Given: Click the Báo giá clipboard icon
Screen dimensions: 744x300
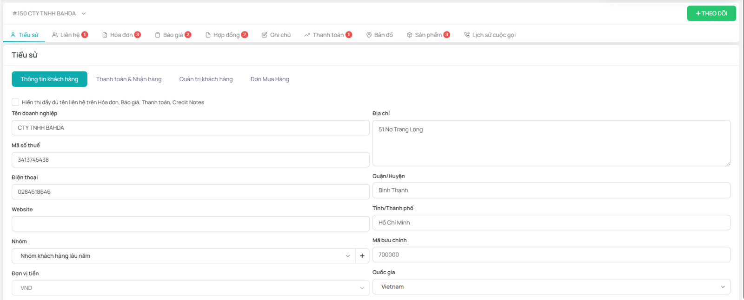Looking at the screenshot, I should tap(158, 35).
